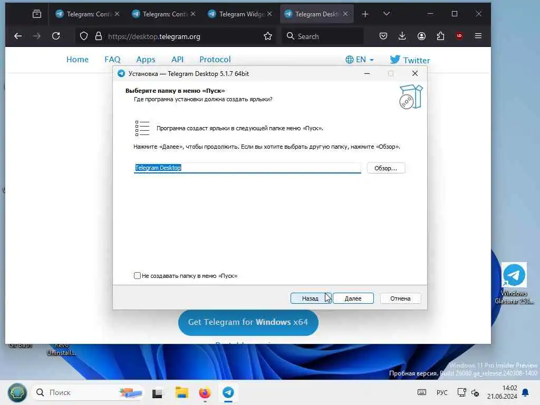540x405 pixels.
Task: Open Task View on the taskbar
Action: [x=158, y=392]
